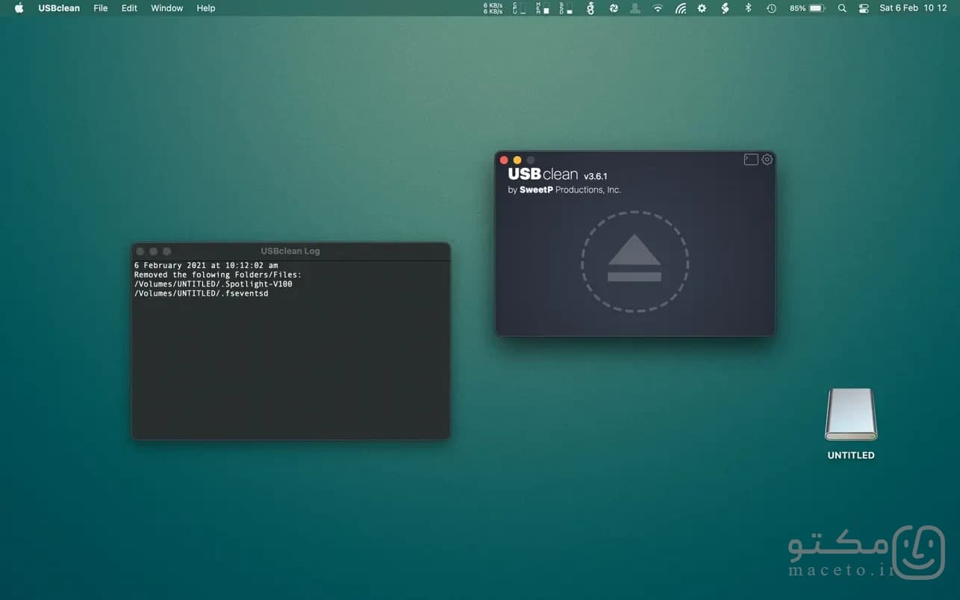Open the USBclean application menu

pyautogui.click(x=59, y=8)
